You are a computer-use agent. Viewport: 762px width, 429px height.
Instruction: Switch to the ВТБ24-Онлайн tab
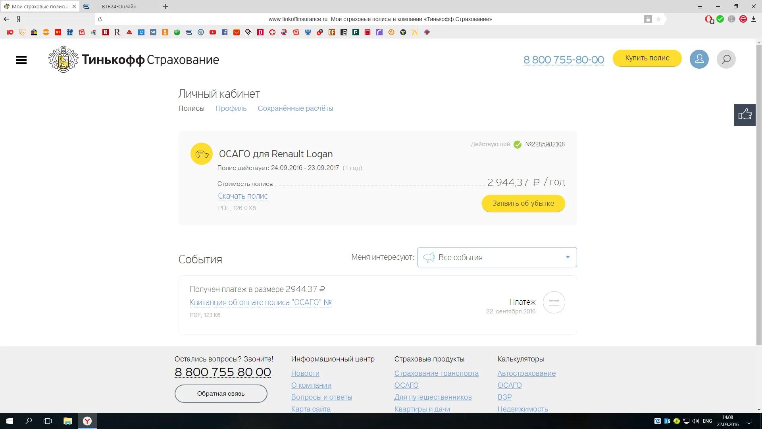point(119,6)
